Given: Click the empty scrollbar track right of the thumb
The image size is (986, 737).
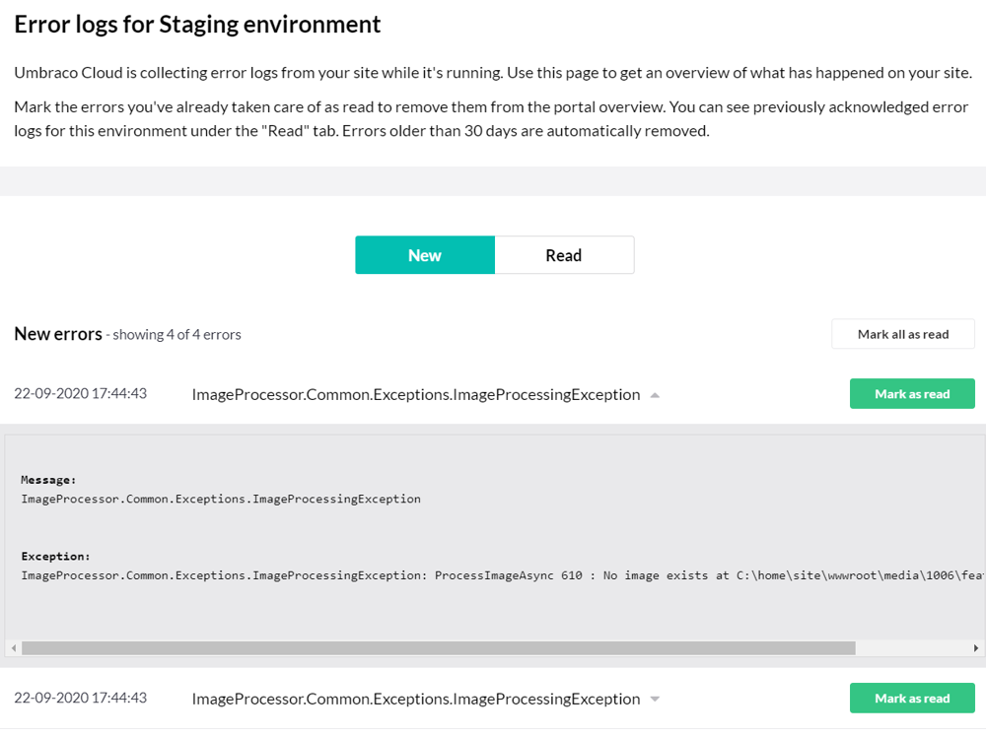Looking at the screenshot, I should click(x=912, y=648).
